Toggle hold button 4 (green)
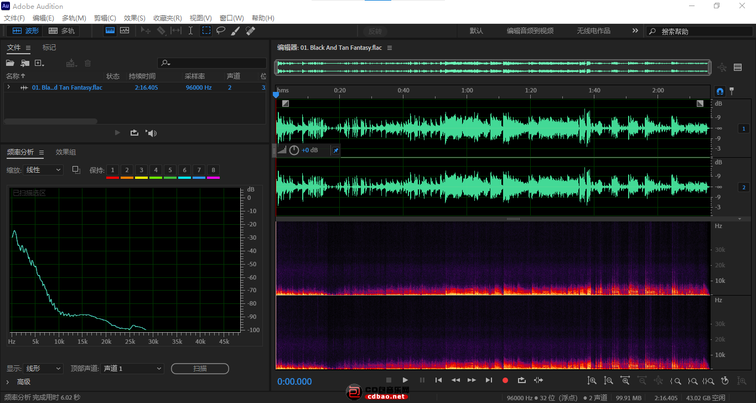The height and width of the screenshot is (403, 756). coord(156,170)
